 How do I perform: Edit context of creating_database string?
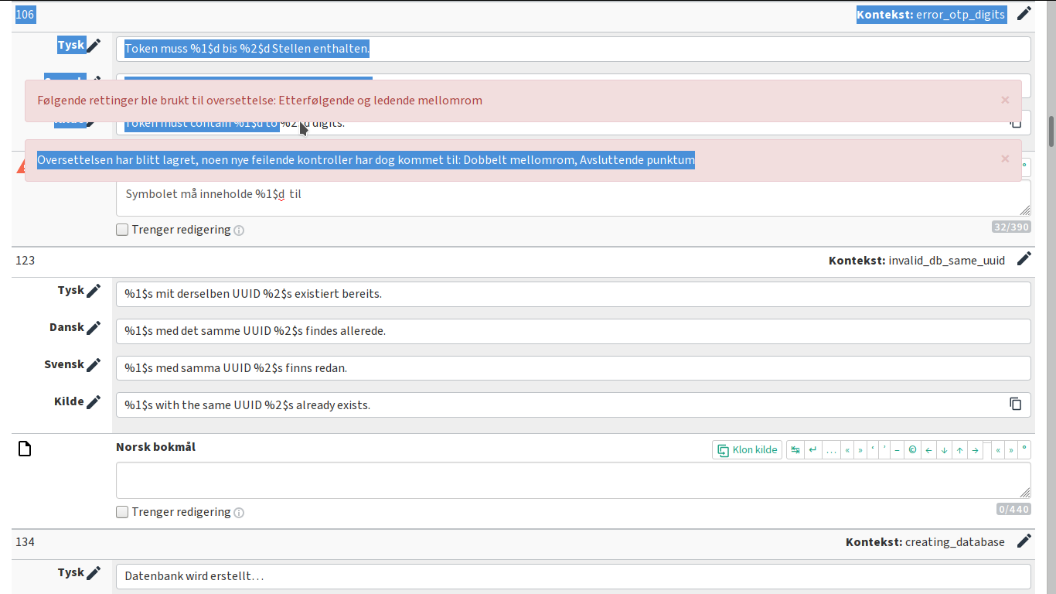[x=1024, y=541]
